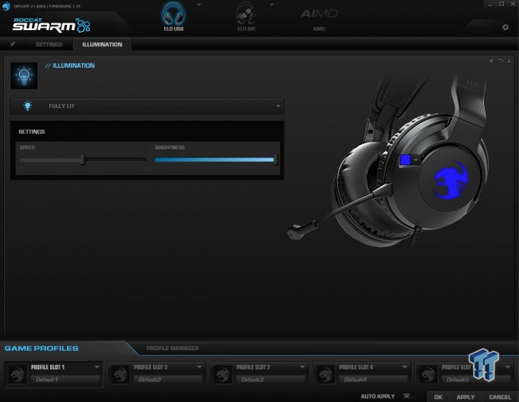Click the Brightness slider bar
The width and height of the screenshot is (519, 402).
pyautogui.click(x=215, y=160)
